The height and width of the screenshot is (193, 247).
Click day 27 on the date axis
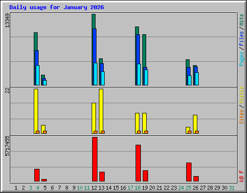tap(203, 188)
